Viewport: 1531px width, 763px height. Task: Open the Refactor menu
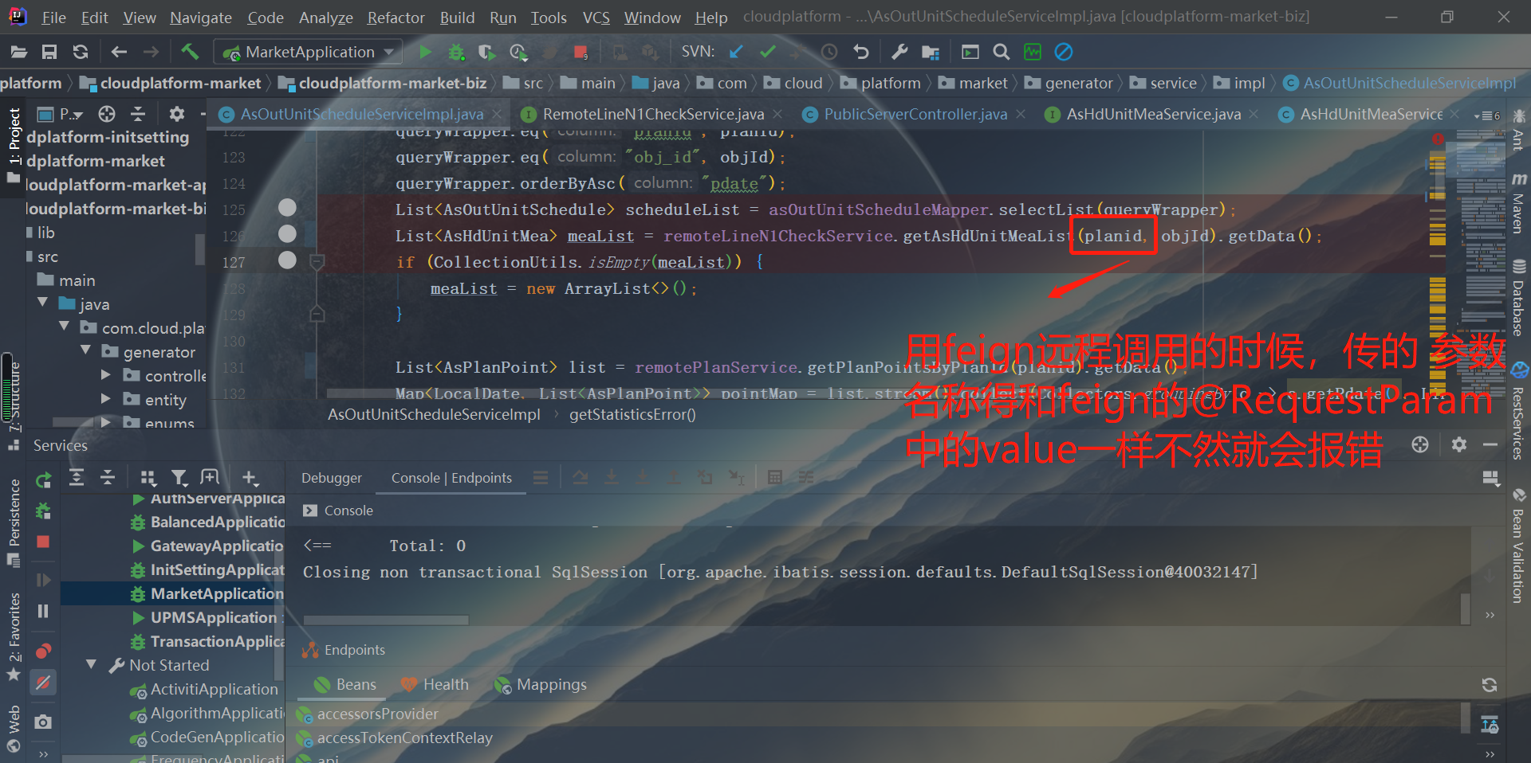pos(396,18)
